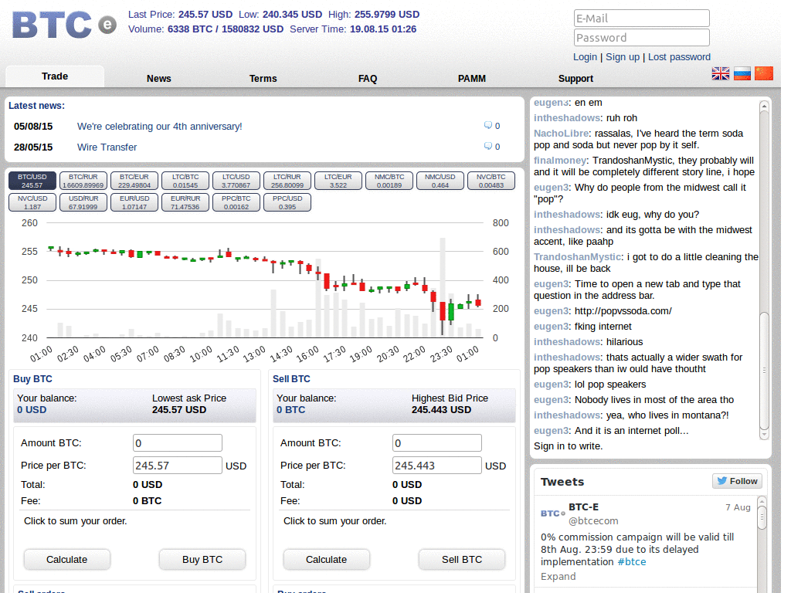Click BTC-E avatar in Tweets panel
This screenshot has height=593, width=791.
(553, 513)
